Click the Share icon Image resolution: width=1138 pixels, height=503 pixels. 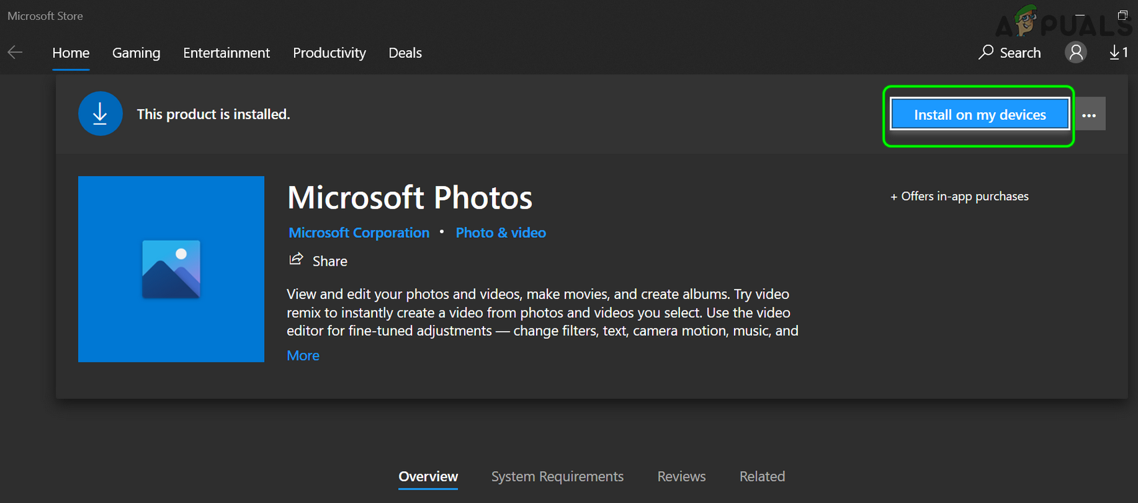tap(296, 260)
